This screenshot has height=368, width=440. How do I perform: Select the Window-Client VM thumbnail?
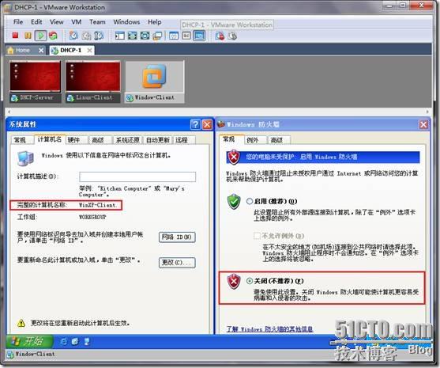(x=155, y=82)
